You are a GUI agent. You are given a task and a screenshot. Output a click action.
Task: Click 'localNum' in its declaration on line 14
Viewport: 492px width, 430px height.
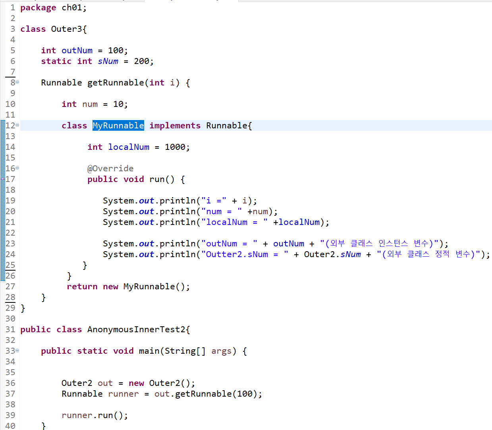129,147
